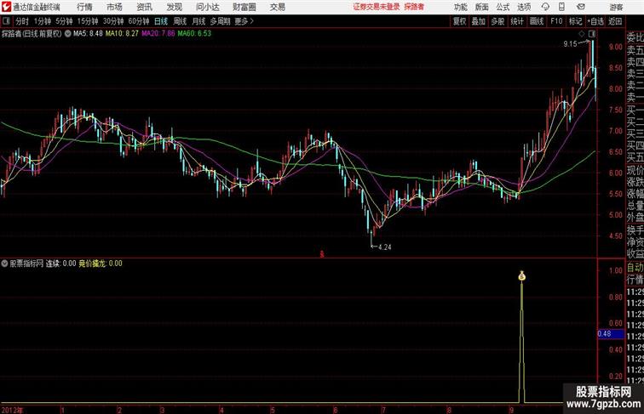The width and height of the screenshot is (644, 414).
Task: Click the 证券交易未登录 login status text
Action: coord(377,7)
